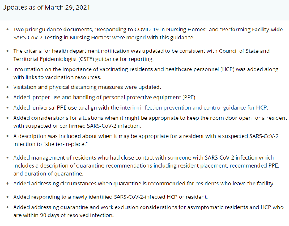Click the phrase "and duration of quarantine"

click(x=48, y=174)
